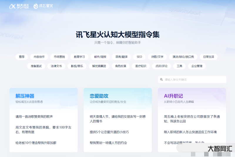Choose the 教育学习 category tag
Image resolution: width=235 pixels, height=157 pixels.
coord(79,57)
